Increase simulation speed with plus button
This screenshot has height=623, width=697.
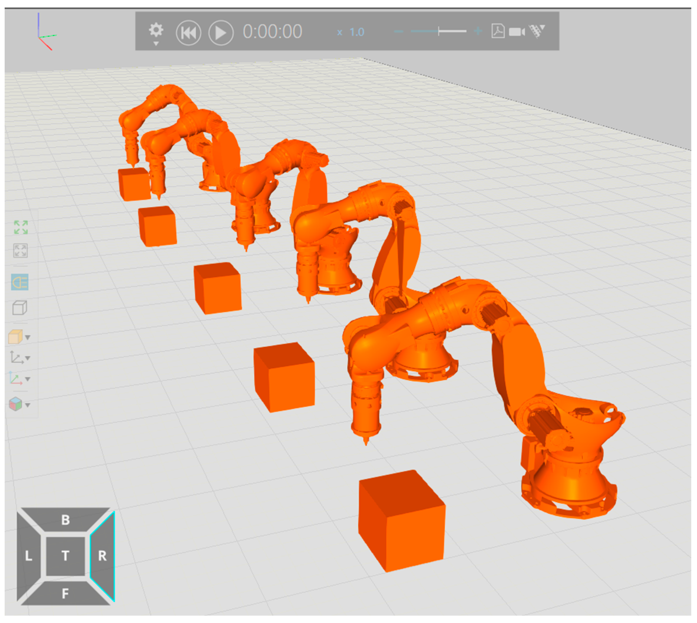(x=478, y=31)
